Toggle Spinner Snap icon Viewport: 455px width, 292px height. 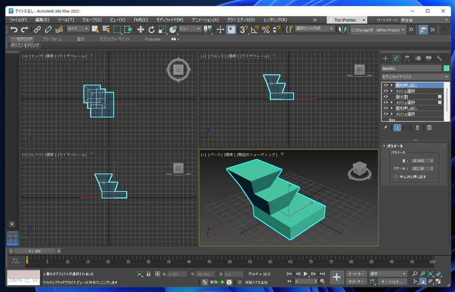click(x=276, y=30)
